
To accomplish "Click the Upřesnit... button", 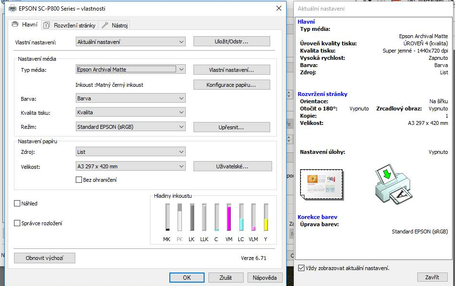I will pos(232,127).
